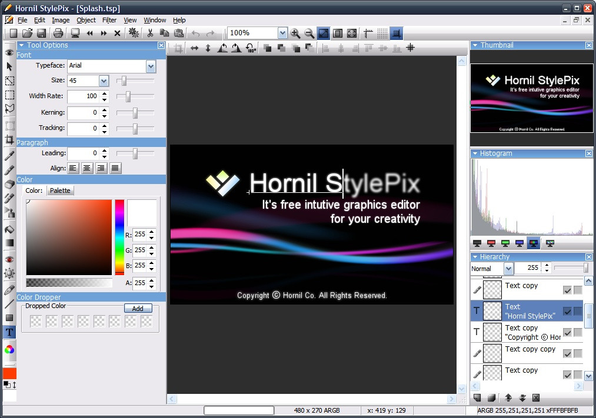Click the RGB color circles tool
The image size is (596, 418).
click(x=9, y=349)
